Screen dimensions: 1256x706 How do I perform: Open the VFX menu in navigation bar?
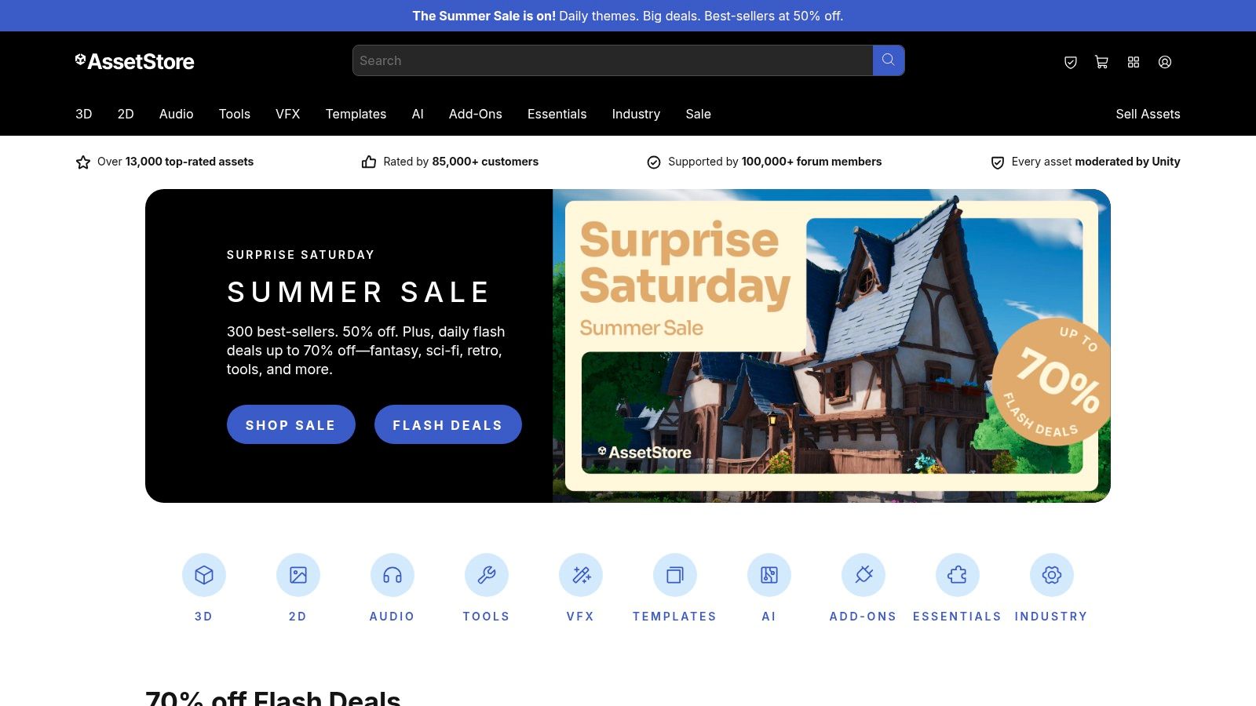[x=288, y=114]
